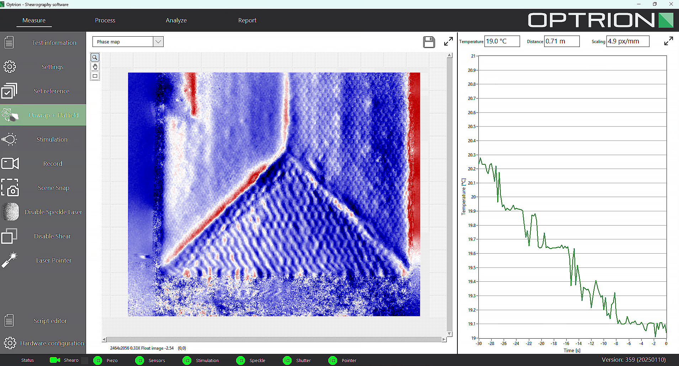The width and height of the screenshot is (679, 366).
Task: Click the Sensors IO status indicator
Action: pos(140,360)
